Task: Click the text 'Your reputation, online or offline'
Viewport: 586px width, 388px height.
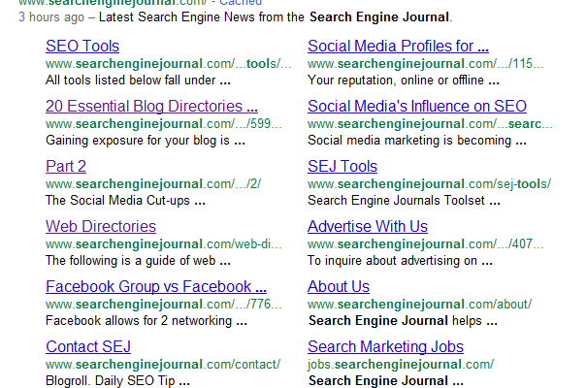Action: [396, 81]
